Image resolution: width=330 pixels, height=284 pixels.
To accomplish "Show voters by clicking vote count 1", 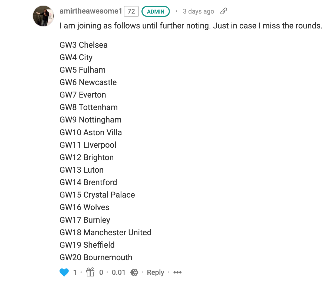I will pyautogui.click(x=75, y=272).
